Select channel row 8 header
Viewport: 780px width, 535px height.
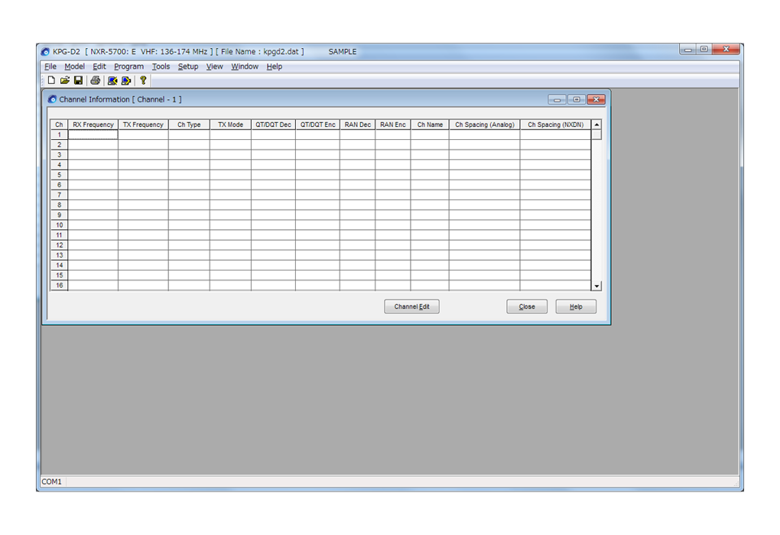pyautogui.click(x=59, y=205)
